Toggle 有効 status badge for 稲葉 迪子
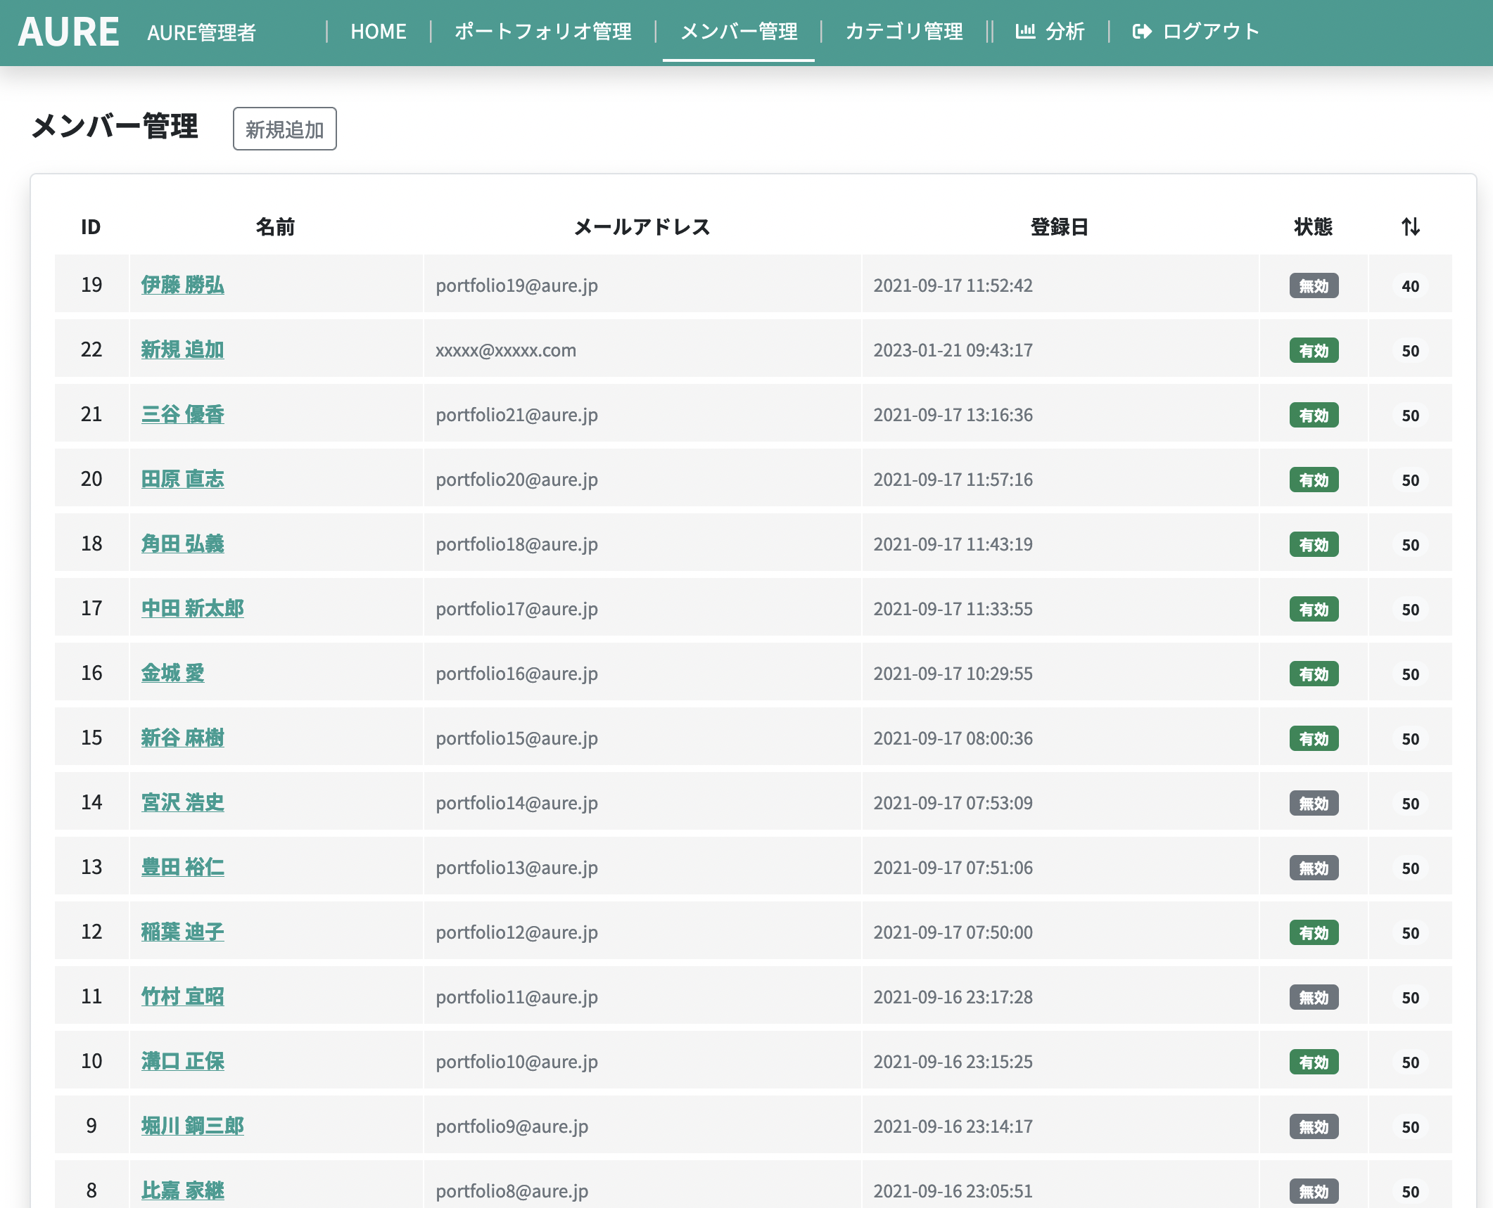 1313,932
